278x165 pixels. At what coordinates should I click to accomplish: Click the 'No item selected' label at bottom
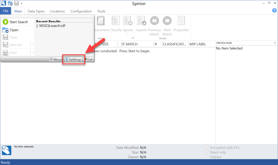click(x=24, y=147)
